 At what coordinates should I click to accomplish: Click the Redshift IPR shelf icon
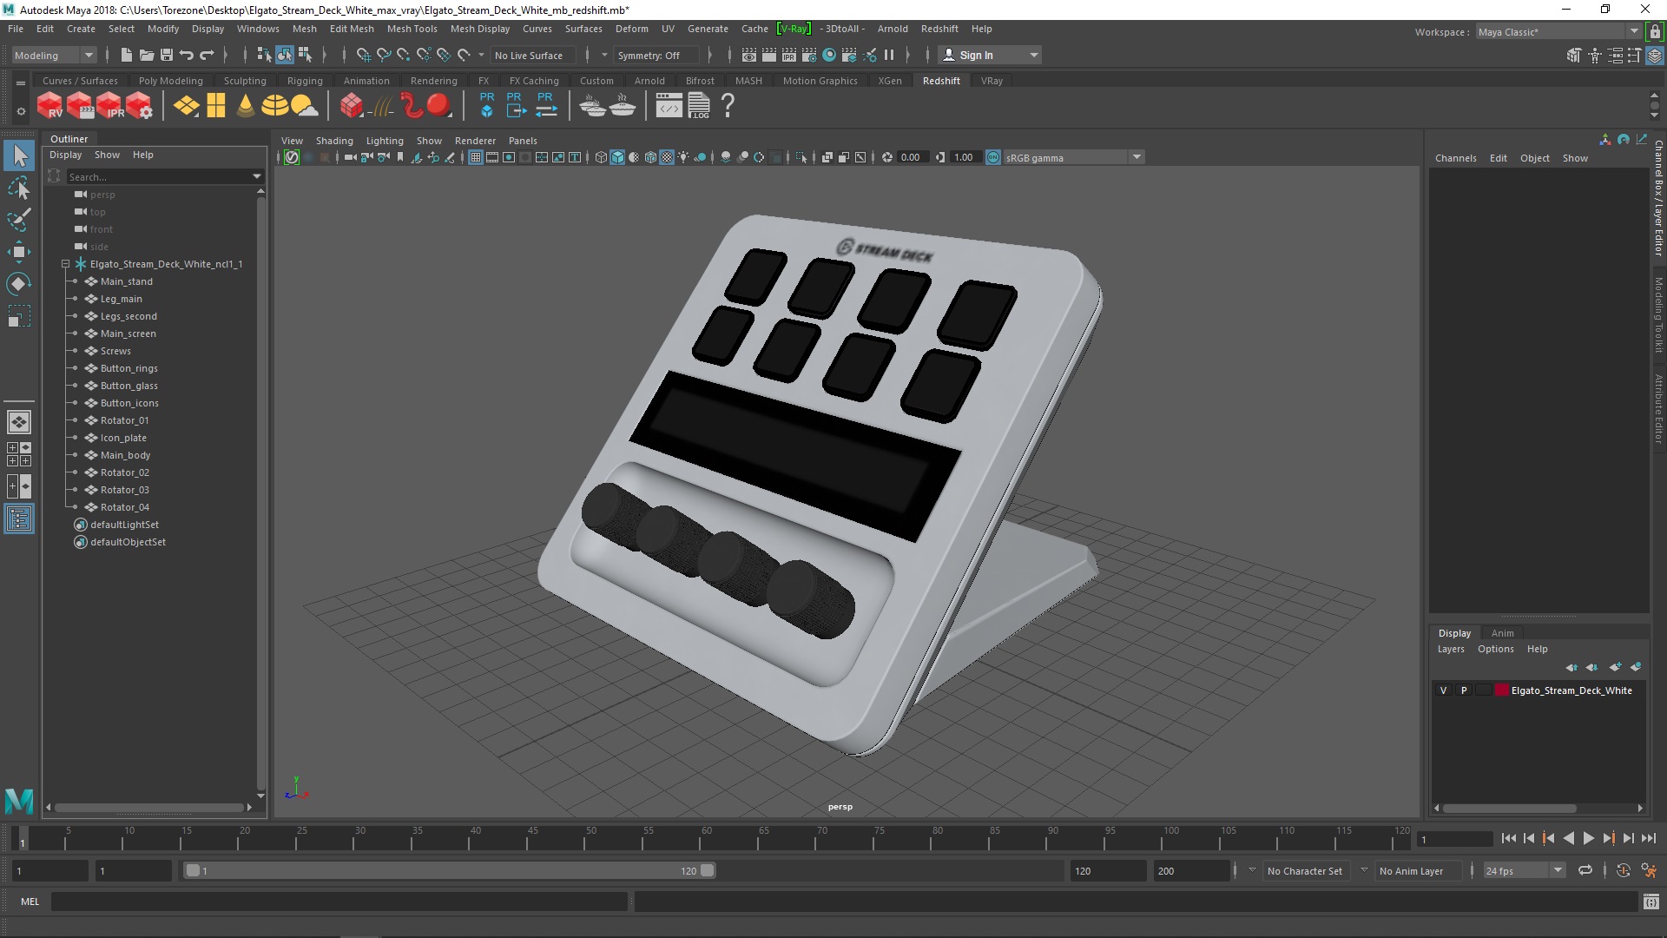[x=110, y=106]
